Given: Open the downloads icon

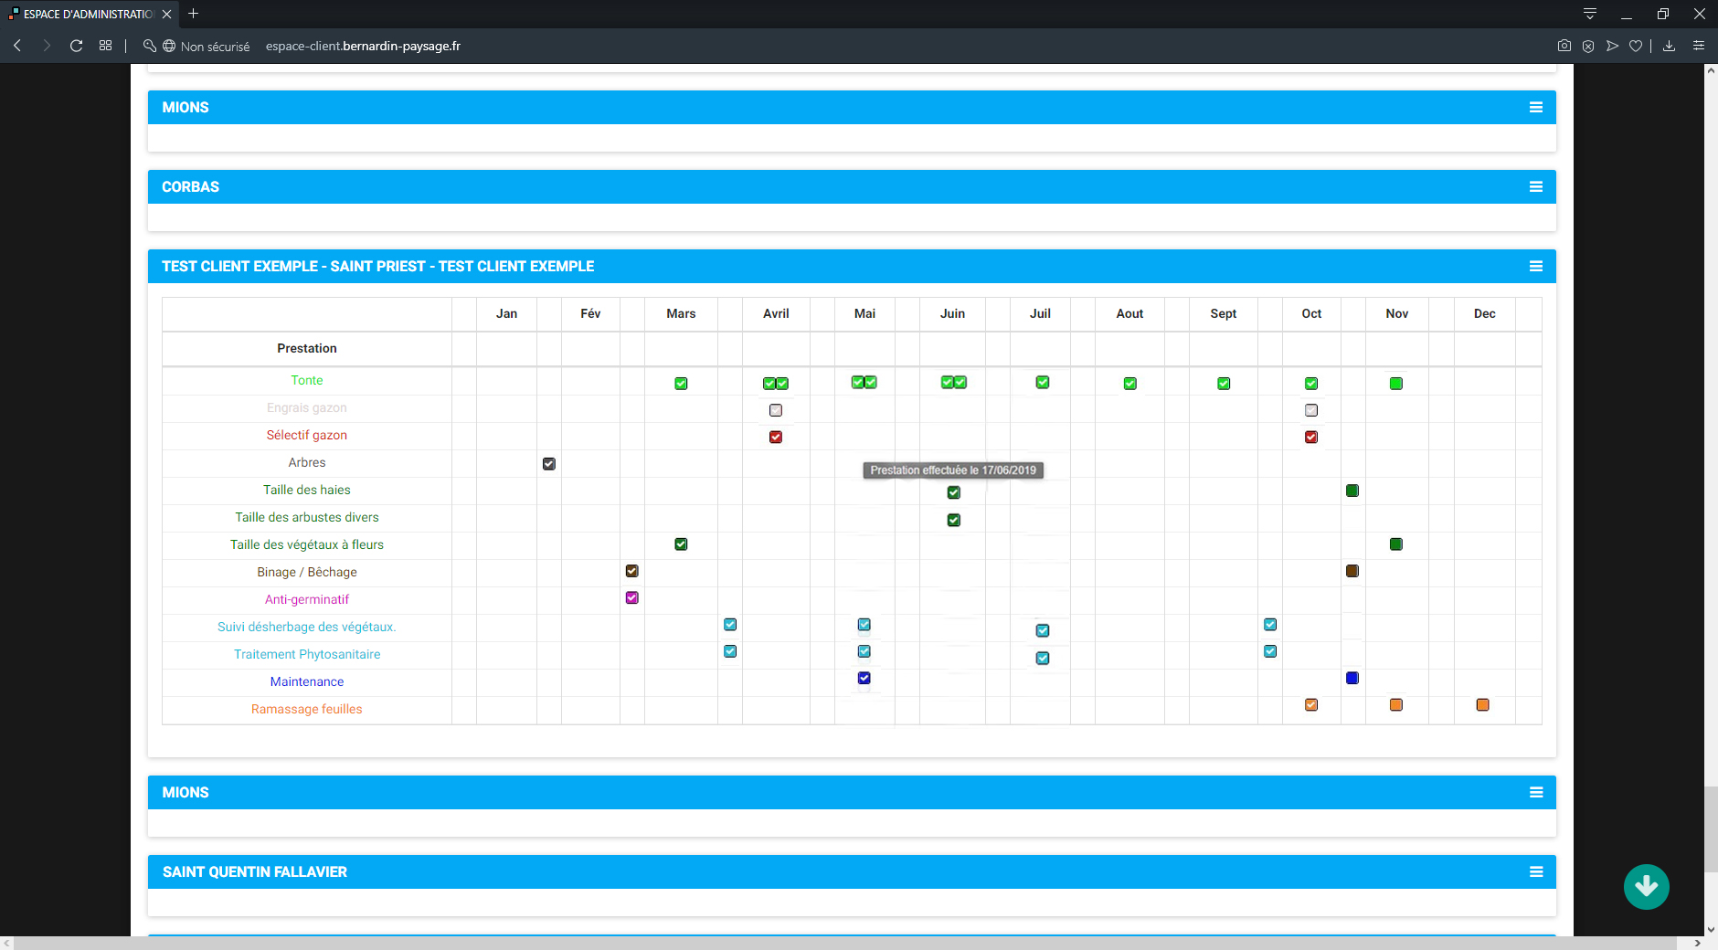Looking at the screenshot, I should tap(1669, 46).
